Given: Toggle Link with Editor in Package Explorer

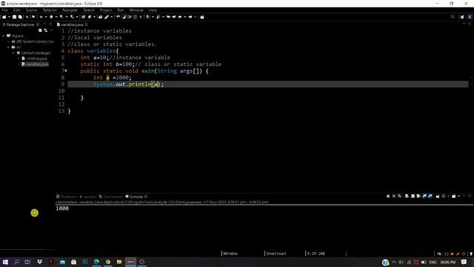Looking at the screenshot, I should pyautogui.click(x=46, y=30).
